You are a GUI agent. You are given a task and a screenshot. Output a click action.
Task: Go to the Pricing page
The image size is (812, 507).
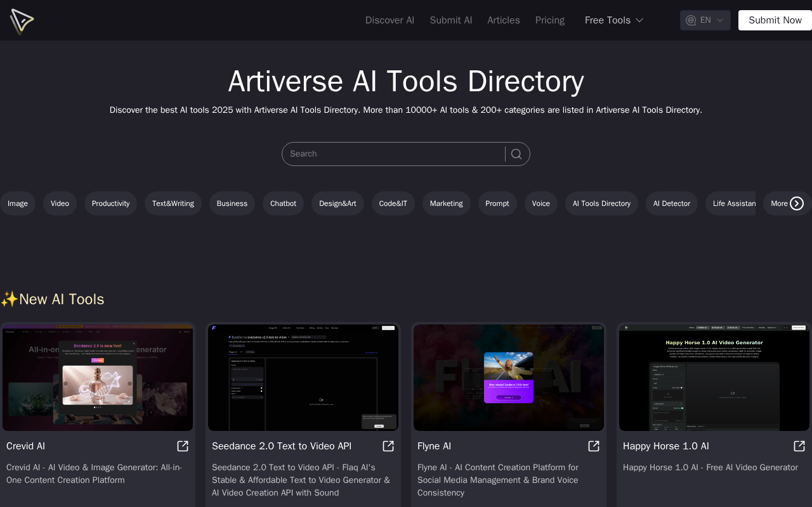click(549, 20)
